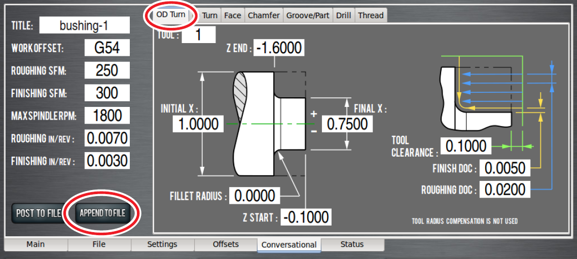Switch to the Face tab
577x259 pixels.
232,15
